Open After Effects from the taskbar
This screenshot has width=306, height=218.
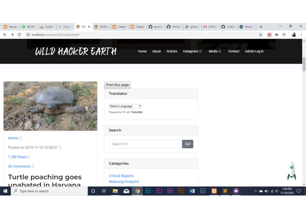170,191
